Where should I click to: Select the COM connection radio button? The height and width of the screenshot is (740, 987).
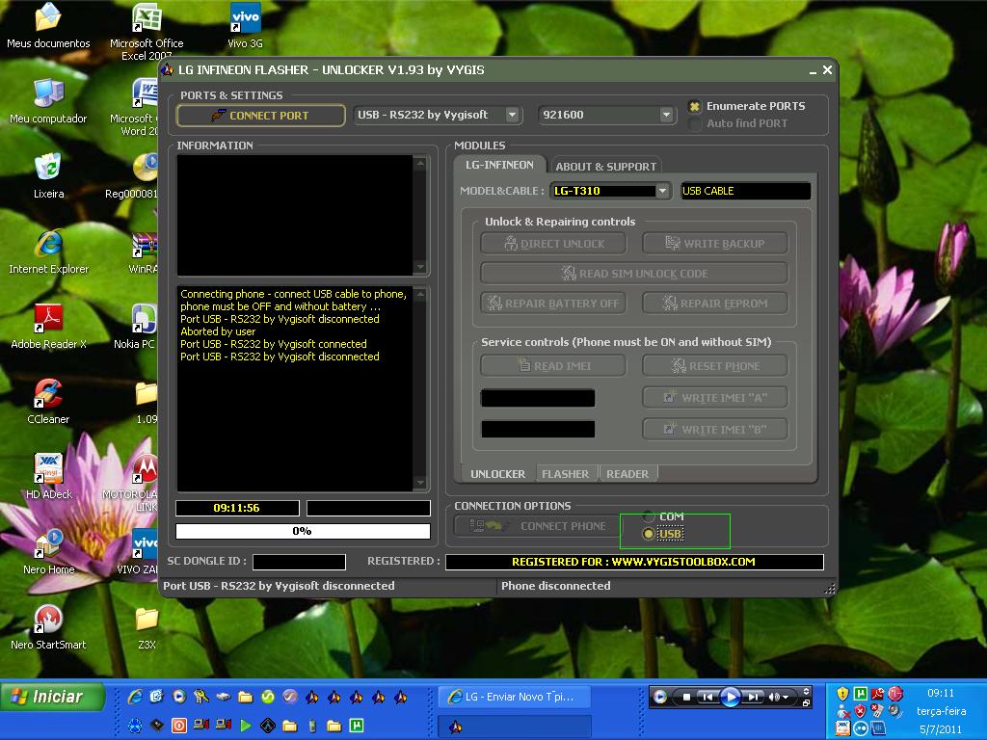pyautogui.click(x=649, y=516)
